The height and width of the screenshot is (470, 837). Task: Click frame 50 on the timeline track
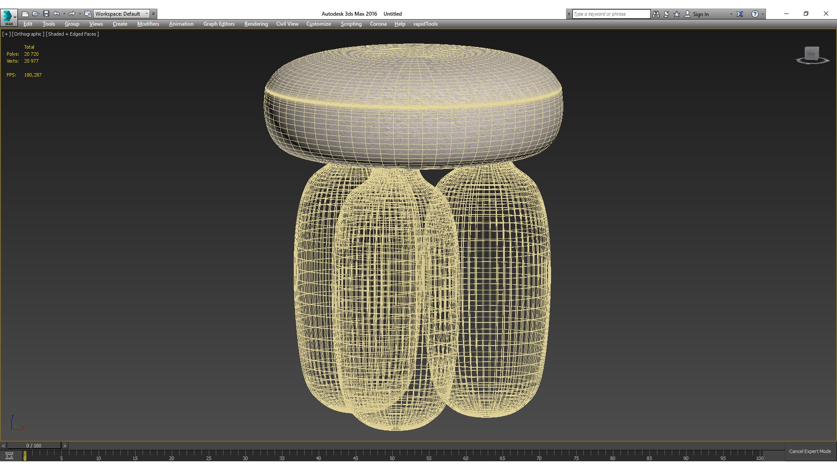click(392, 456)
